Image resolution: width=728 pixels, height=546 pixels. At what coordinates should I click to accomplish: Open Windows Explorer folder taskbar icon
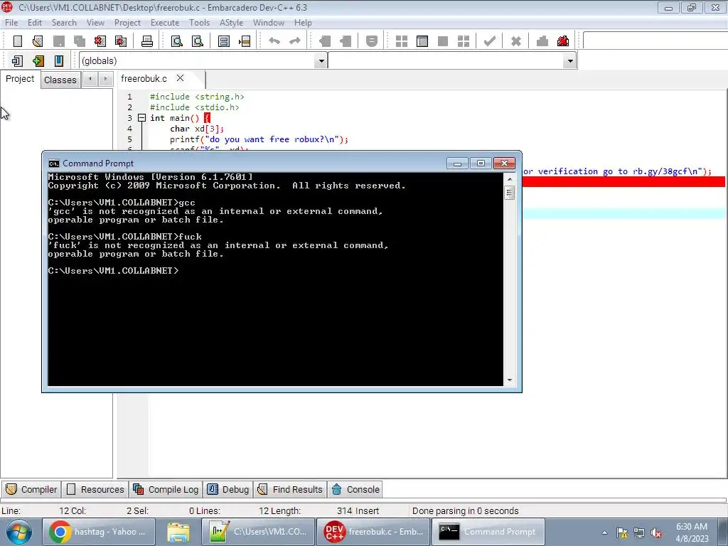coord(178,532)
